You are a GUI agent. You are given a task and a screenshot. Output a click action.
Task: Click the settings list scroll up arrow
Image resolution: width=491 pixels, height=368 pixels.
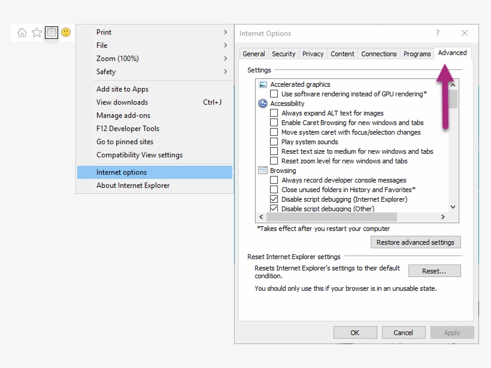453,85
